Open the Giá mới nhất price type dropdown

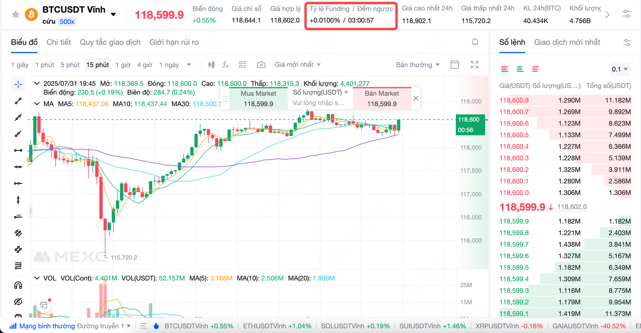298,65
